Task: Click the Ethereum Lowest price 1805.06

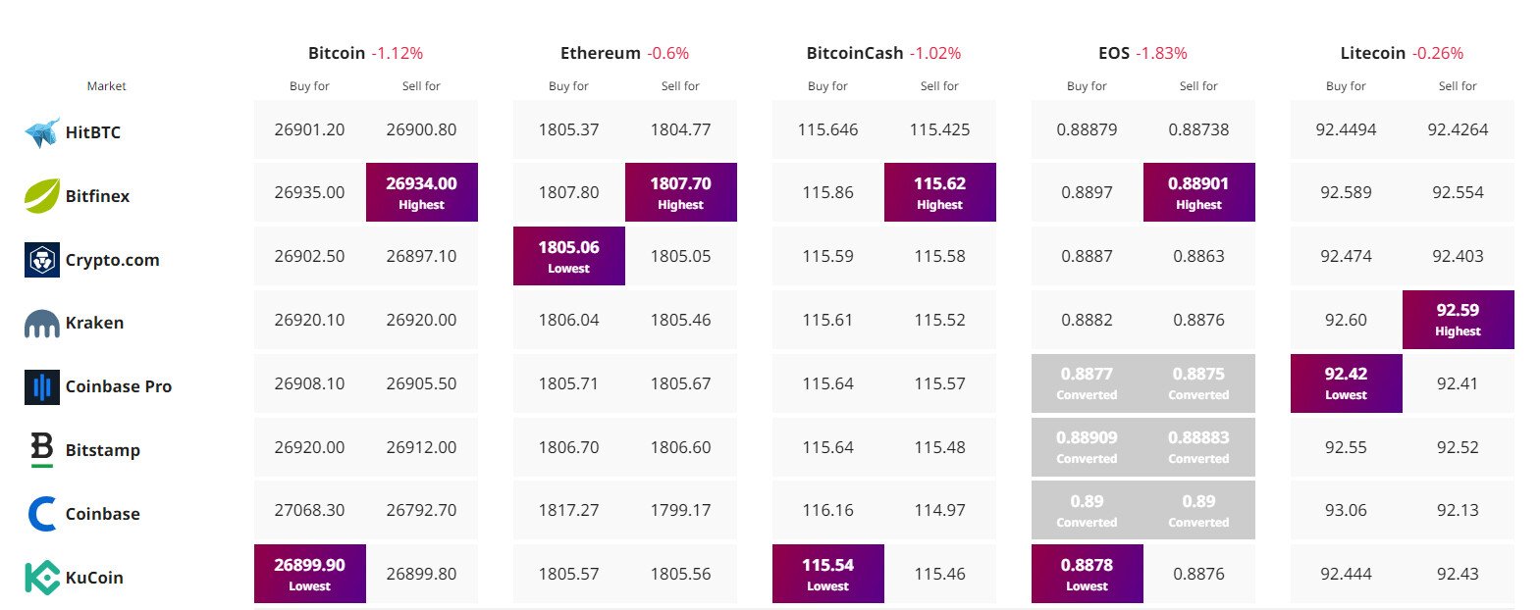Action: (x=567, y=256)
